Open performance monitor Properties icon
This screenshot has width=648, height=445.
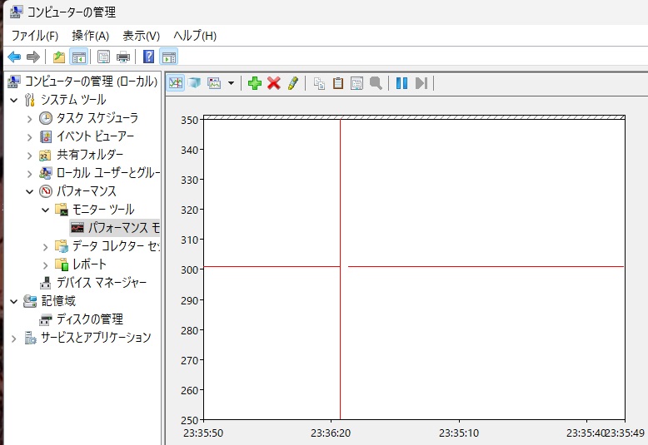(x=356, y=83)
